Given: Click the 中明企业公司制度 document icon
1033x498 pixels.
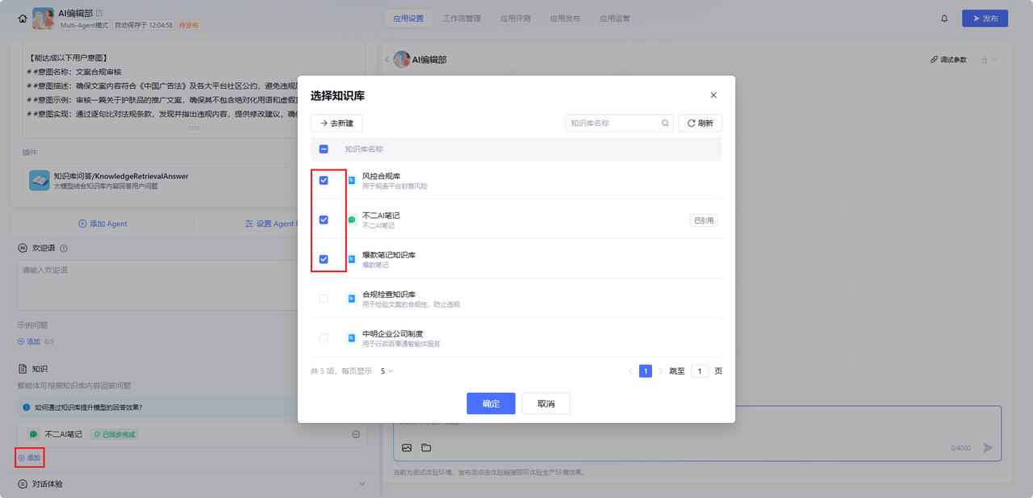Looking at the screenshot, I should click(x=351, y=338).
